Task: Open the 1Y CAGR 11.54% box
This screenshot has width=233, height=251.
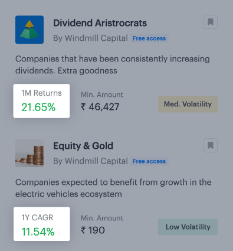Action: tap(42, 224)
